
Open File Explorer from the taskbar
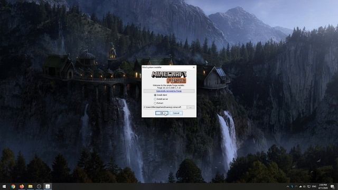click(31, 186)
